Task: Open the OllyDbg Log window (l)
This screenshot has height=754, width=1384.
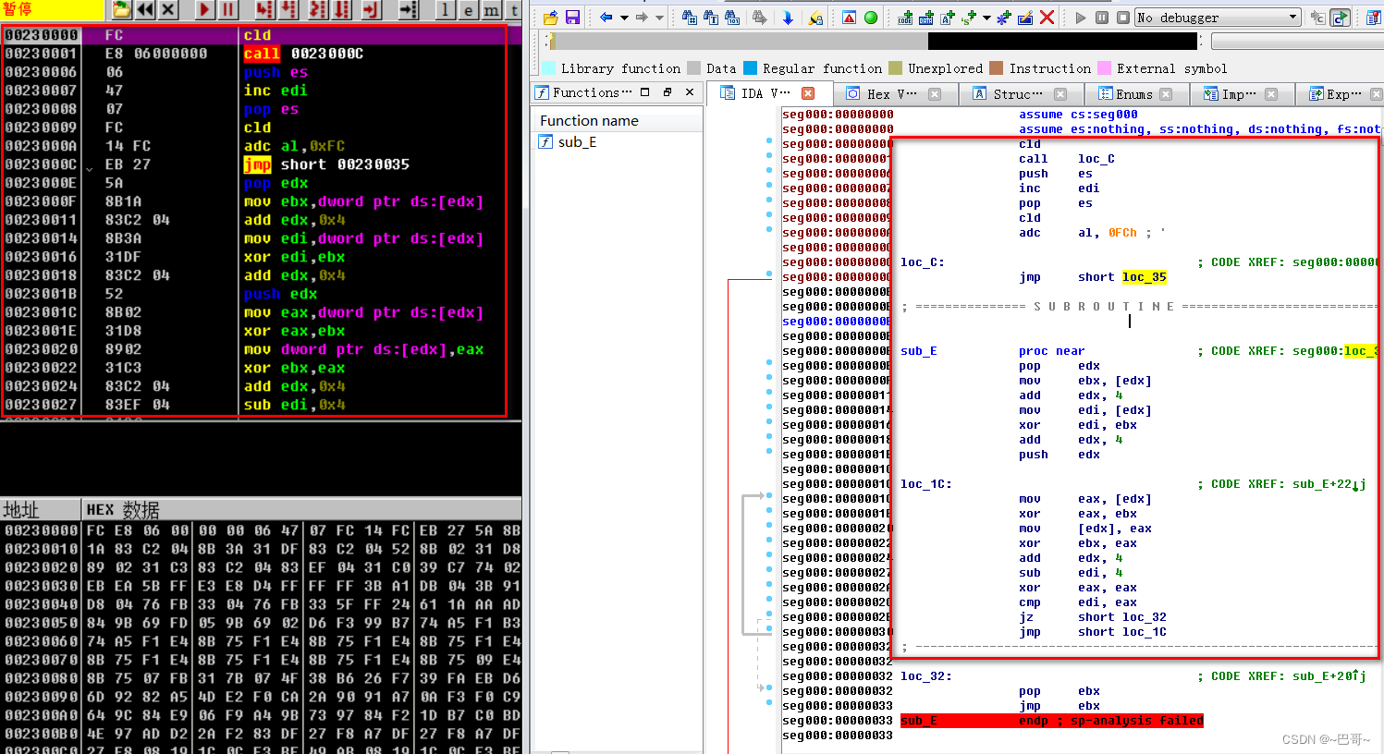Action: (x=446, y=10)
